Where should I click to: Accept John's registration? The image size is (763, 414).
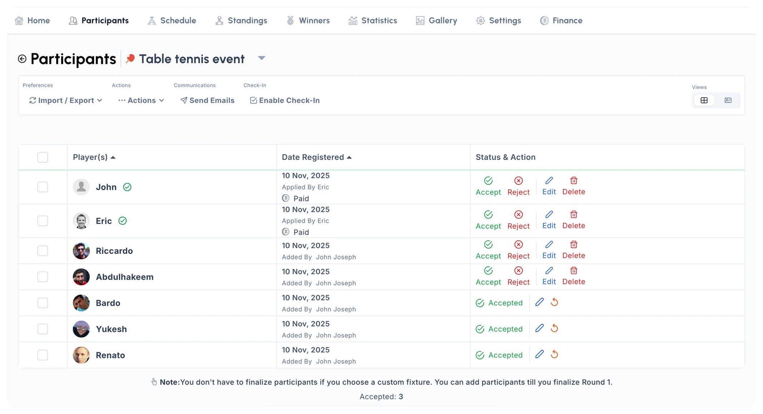[x=488, y=186]
